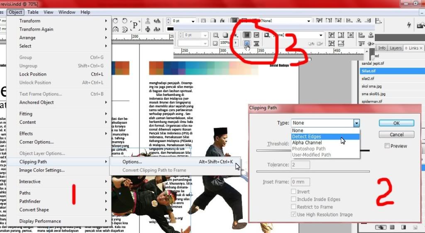Click No text wrap icon in floating panel
This screenshot has height=233, width=425.
click(247, 35)
